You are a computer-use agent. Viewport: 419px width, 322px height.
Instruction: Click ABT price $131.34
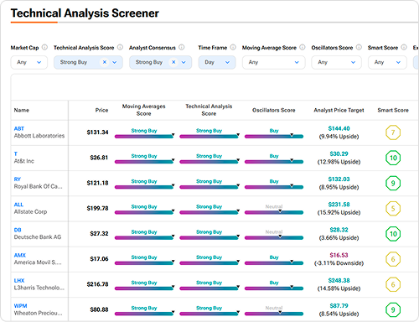click(97, 132)
